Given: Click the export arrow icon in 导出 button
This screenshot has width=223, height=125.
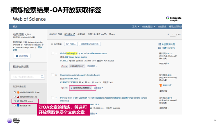Looking at the screenshot, I should click(x=68, y=44).
